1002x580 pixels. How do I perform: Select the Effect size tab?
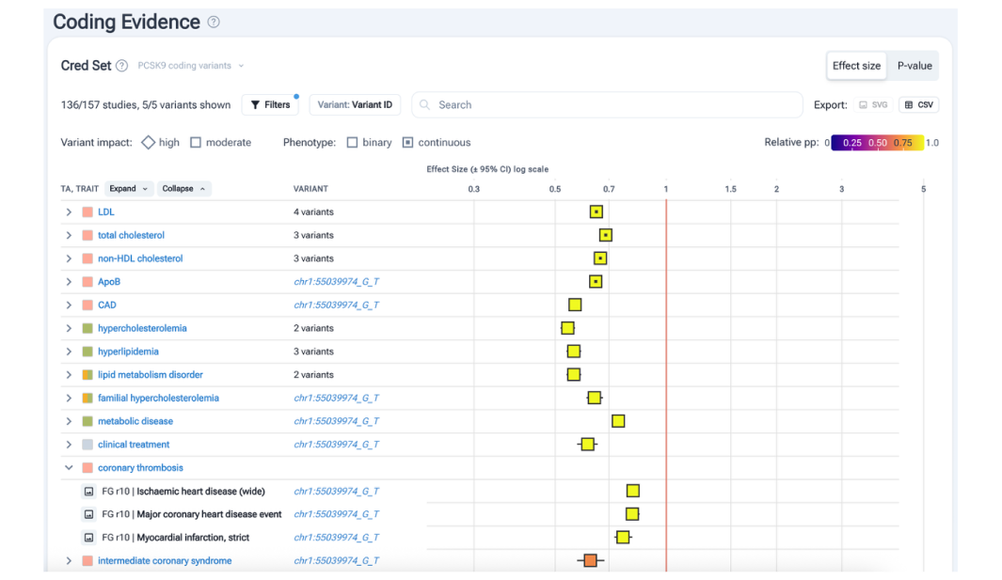coord(856,66)
